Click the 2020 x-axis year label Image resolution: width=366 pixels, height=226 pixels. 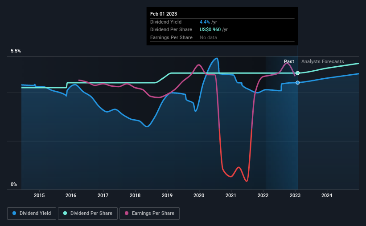tap(199, 195)
